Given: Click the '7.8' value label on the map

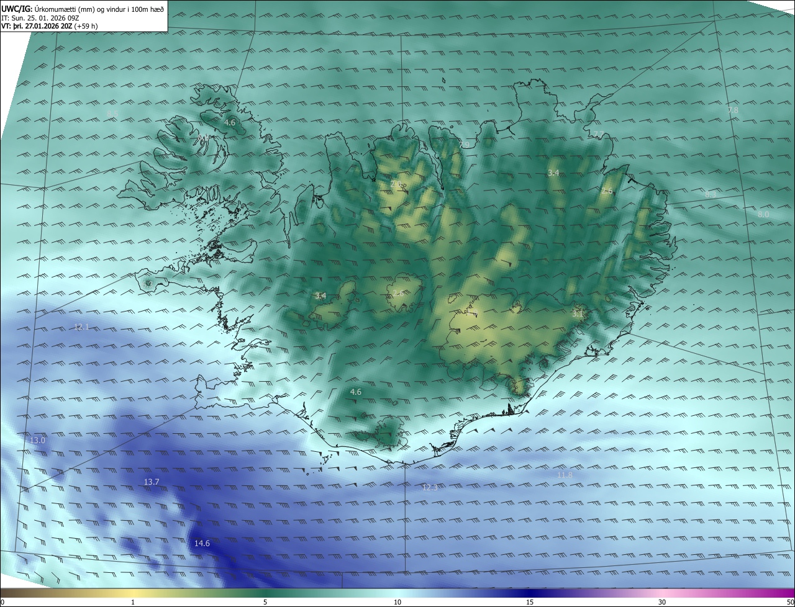Looking at the screenshot, I should (x=733, y=110).
